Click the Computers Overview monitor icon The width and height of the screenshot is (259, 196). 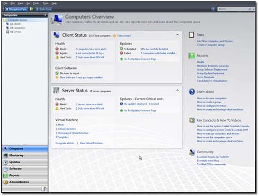click(57, 20)
